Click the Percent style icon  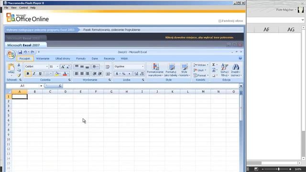[x=123, y=74]
